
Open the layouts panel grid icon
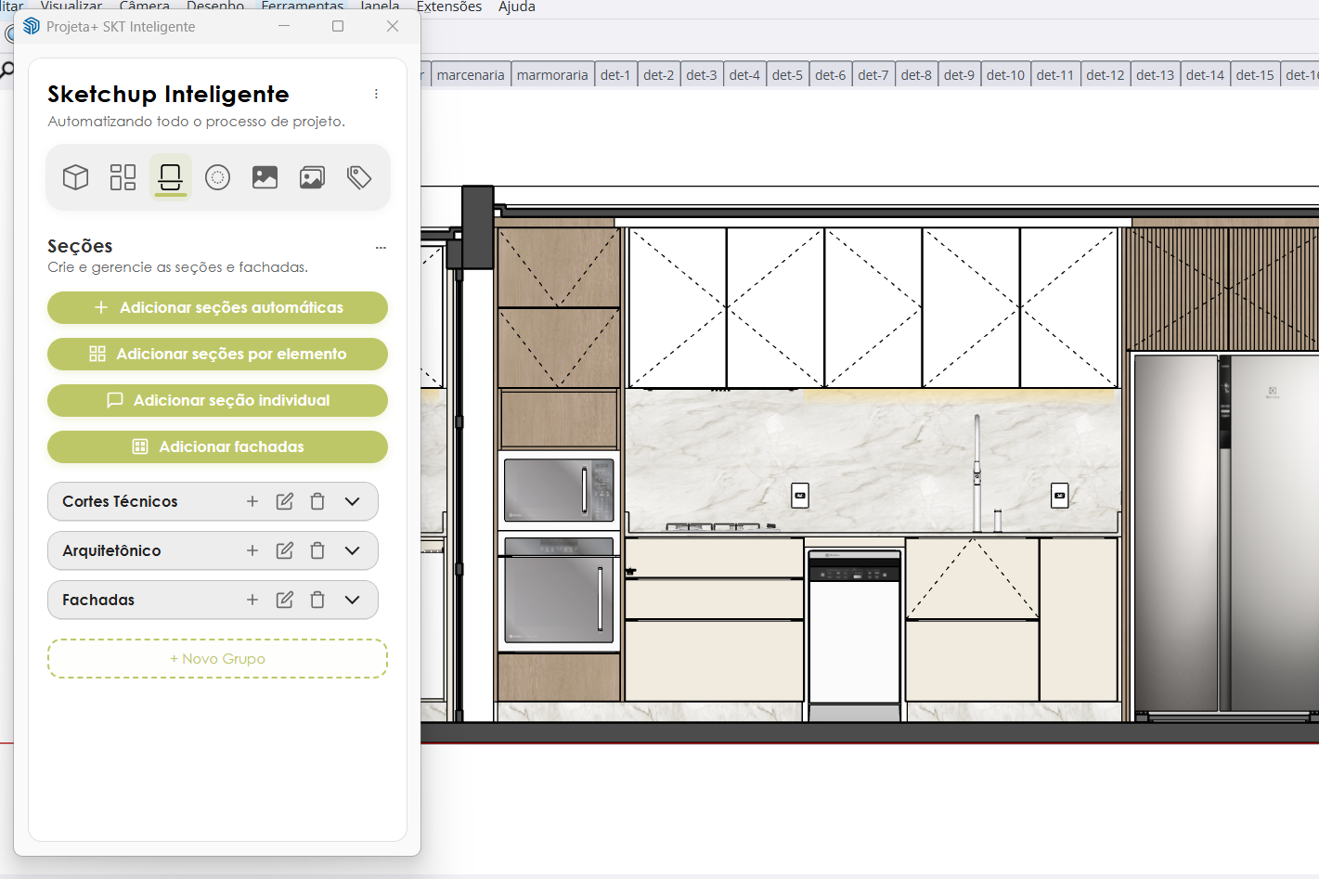123,176
